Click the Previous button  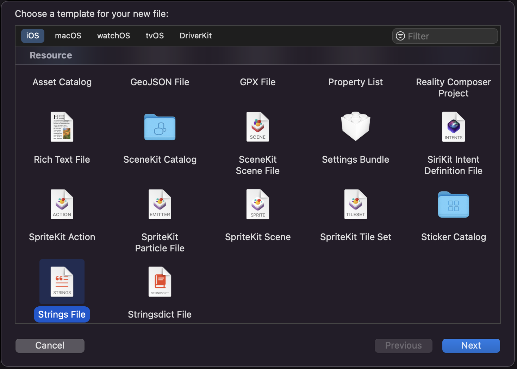click(404, 346)
